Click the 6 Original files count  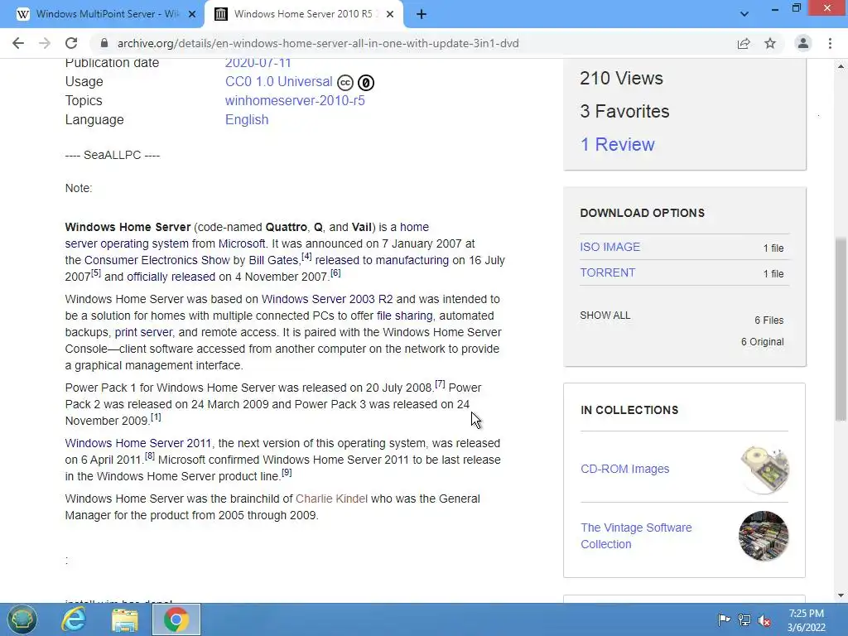(762, 342)
